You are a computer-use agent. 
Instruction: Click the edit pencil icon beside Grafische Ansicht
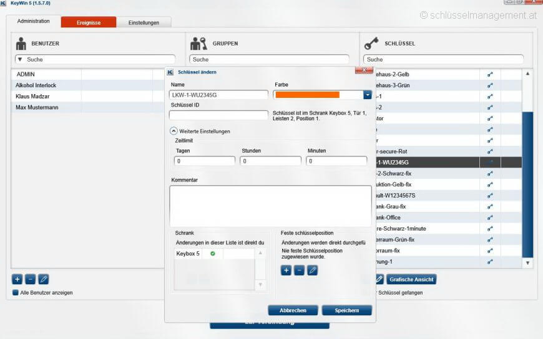379,279
